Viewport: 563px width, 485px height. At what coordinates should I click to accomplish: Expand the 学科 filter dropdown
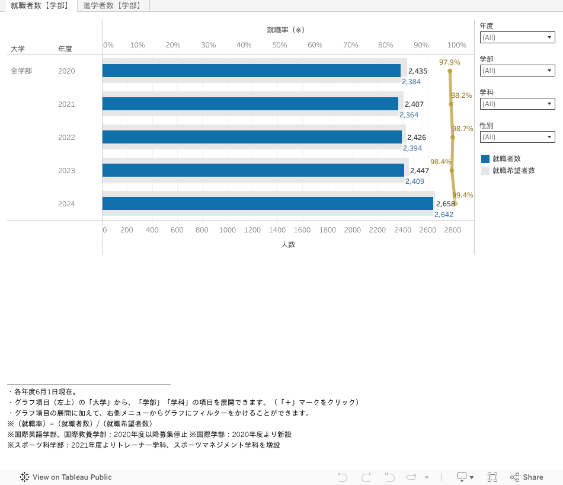(517, 104)
